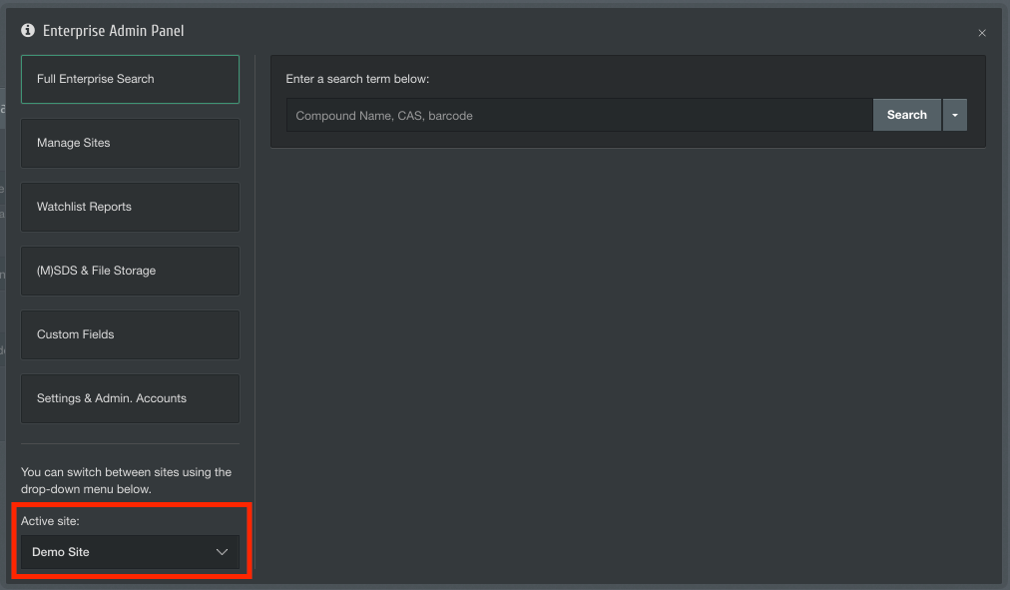This screenshot has height=590, width=1010.
Task: Click the 'Active site:' label
Action: [50, 521]
